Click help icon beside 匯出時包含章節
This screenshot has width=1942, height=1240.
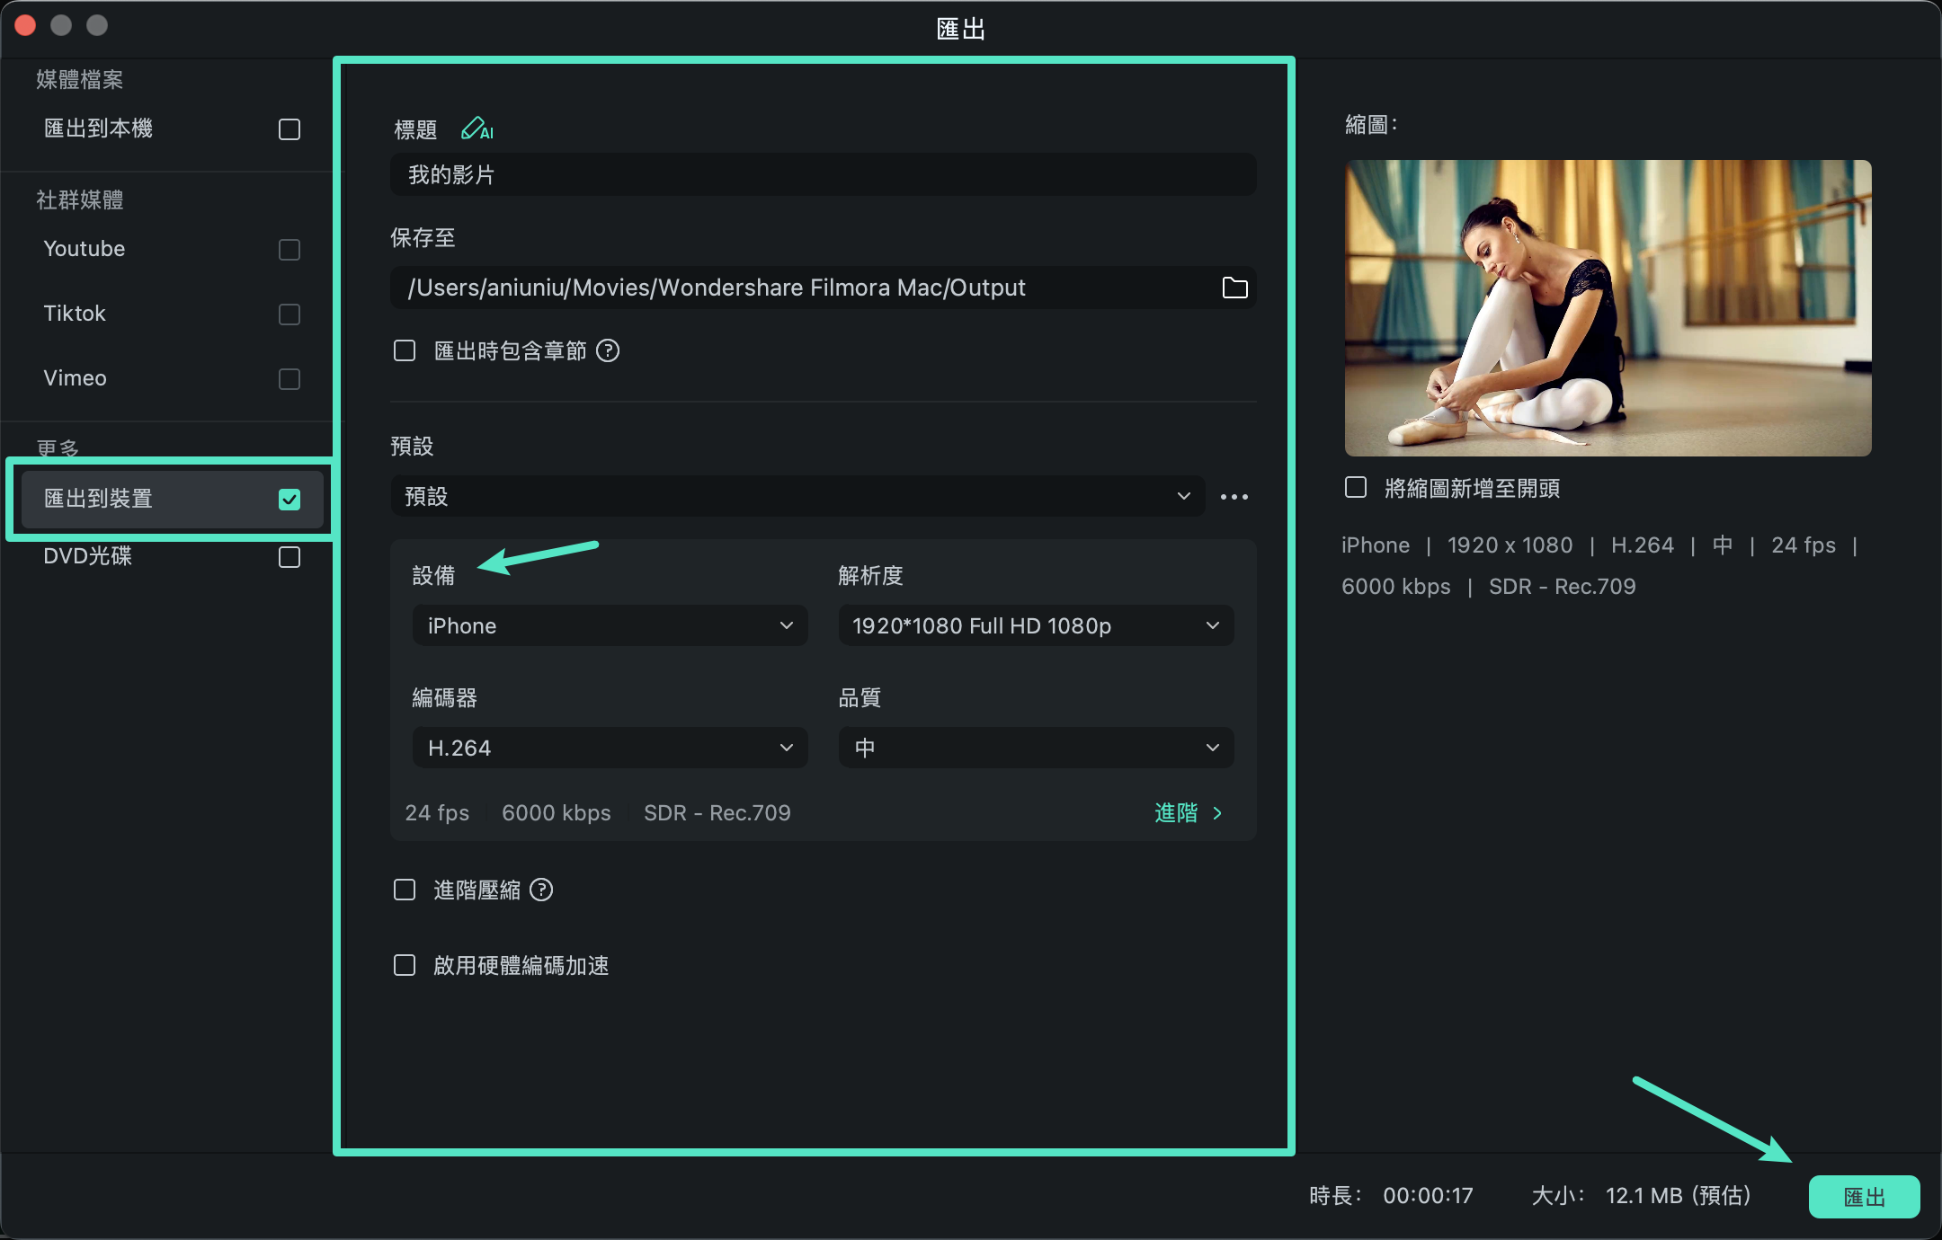coord(608,350)
